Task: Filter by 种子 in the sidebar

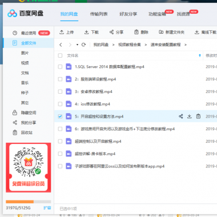Action: pyautogui.click(x=25, y=93)
